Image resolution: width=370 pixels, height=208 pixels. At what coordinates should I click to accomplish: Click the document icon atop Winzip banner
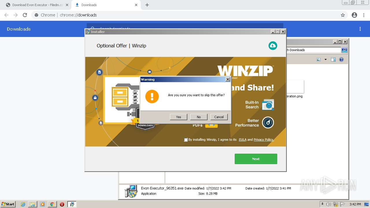click(99, 72)
